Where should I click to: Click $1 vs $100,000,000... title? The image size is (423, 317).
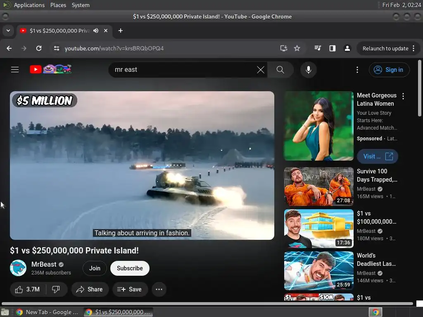pos(376,217)
